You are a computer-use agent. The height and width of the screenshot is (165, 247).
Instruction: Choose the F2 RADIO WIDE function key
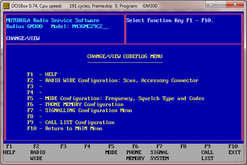pyautogui.click(x=38, y=152)
